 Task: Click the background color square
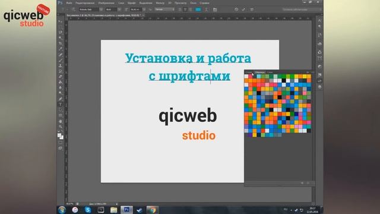(x=62, y=137)
